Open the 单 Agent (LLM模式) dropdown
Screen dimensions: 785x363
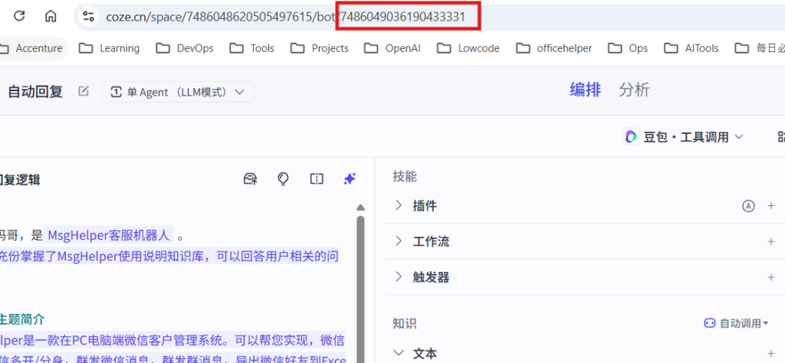pos(178,92)
